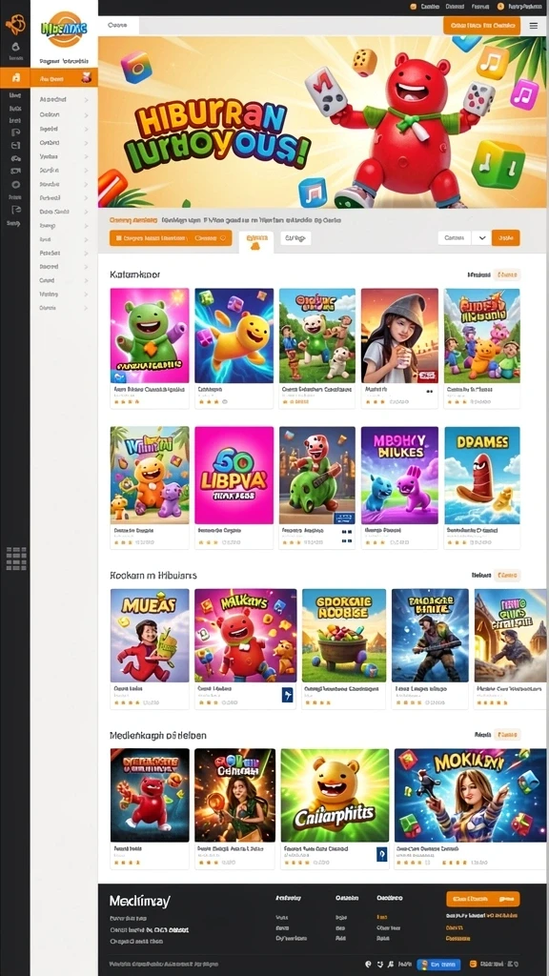Click the pale orange button beside the Kutamkaner heading
The width and height of the screenshot is (549, 976).
point(507,274)
